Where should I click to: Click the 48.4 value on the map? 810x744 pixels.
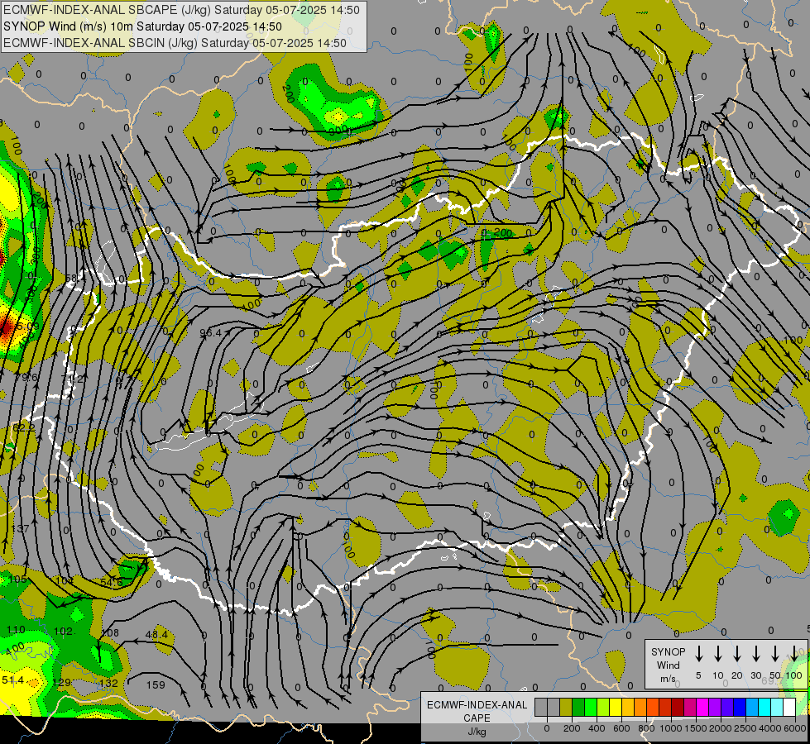point(156,635)
